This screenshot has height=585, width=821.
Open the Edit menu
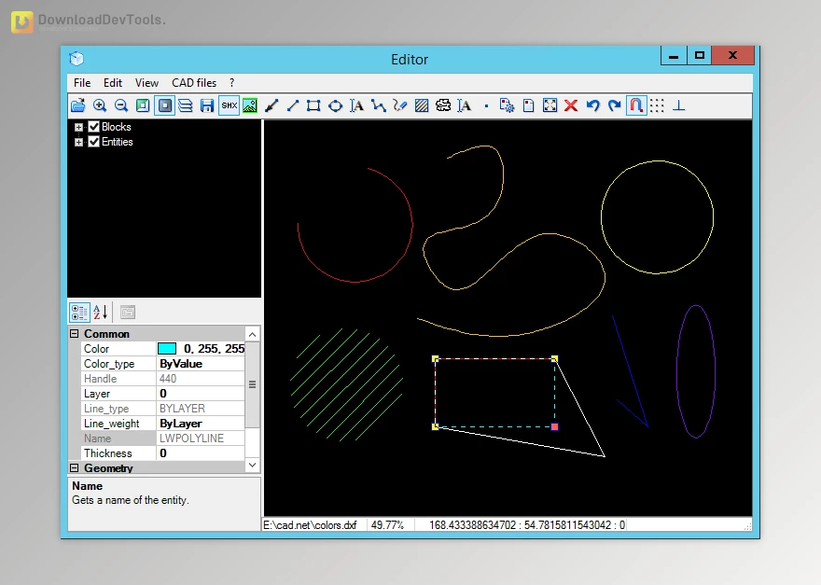point(113,83)
